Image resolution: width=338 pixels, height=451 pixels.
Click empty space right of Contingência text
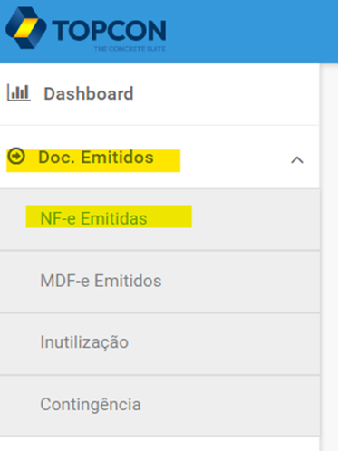tap(230, 405)
